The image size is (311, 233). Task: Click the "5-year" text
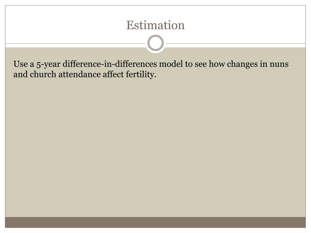point(48,64)
